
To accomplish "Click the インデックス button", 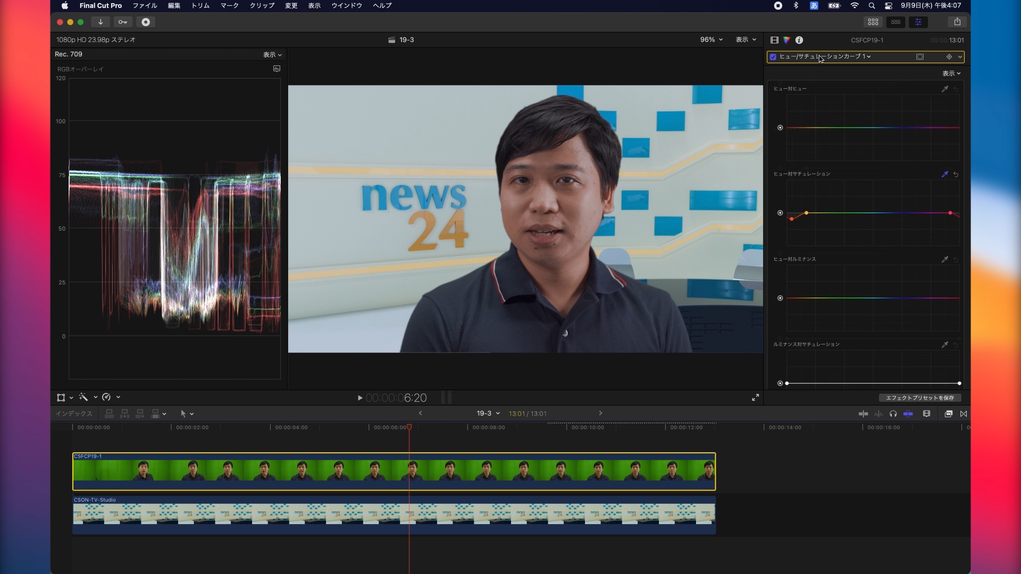I will (74, 413).
